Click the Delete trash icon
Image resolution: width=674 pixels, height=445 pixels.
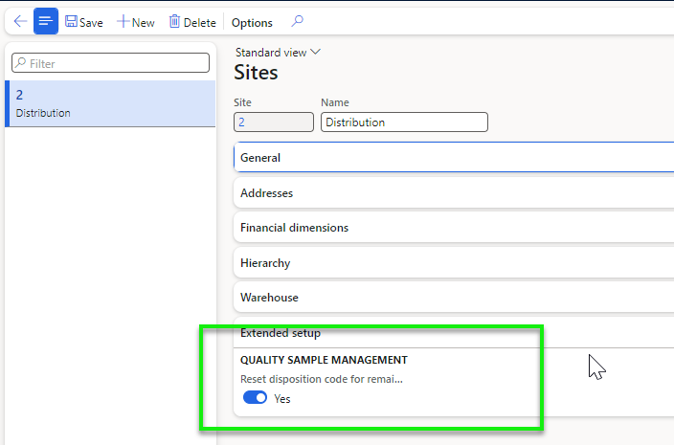tap(174, 22)
